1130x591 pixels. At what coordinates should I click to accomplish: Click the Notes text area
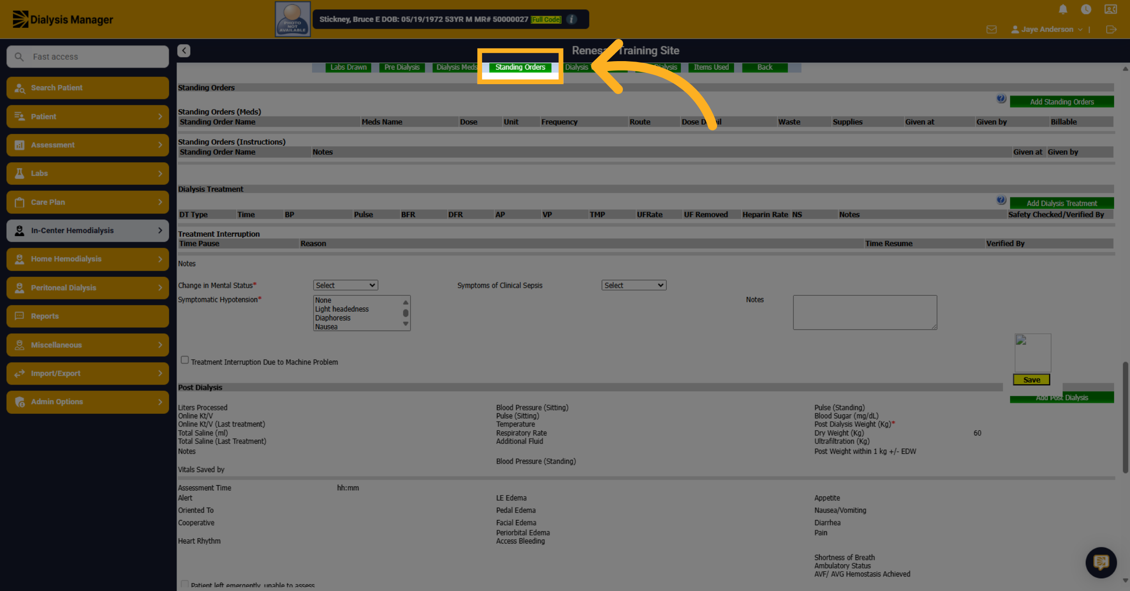[865, 313]
